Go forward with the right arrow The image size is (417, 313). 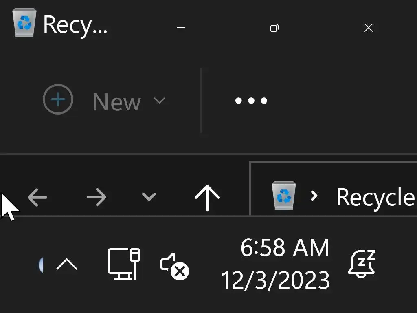point(97,198)
